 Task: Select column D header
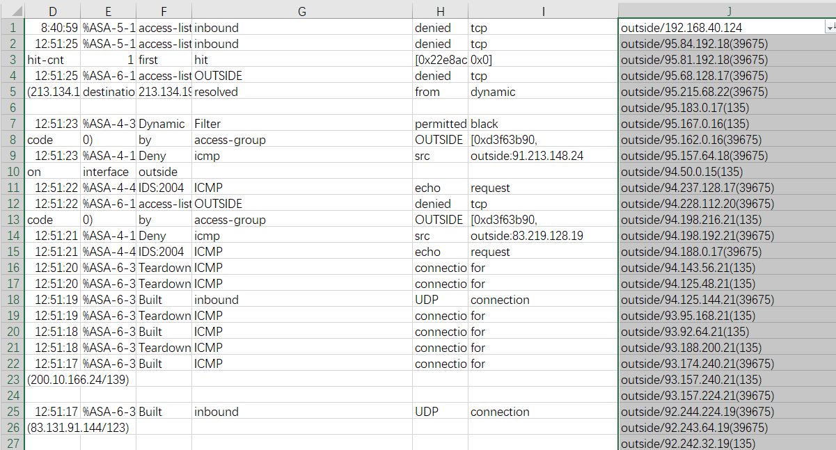pyautogui.click(x=53, y=10)
